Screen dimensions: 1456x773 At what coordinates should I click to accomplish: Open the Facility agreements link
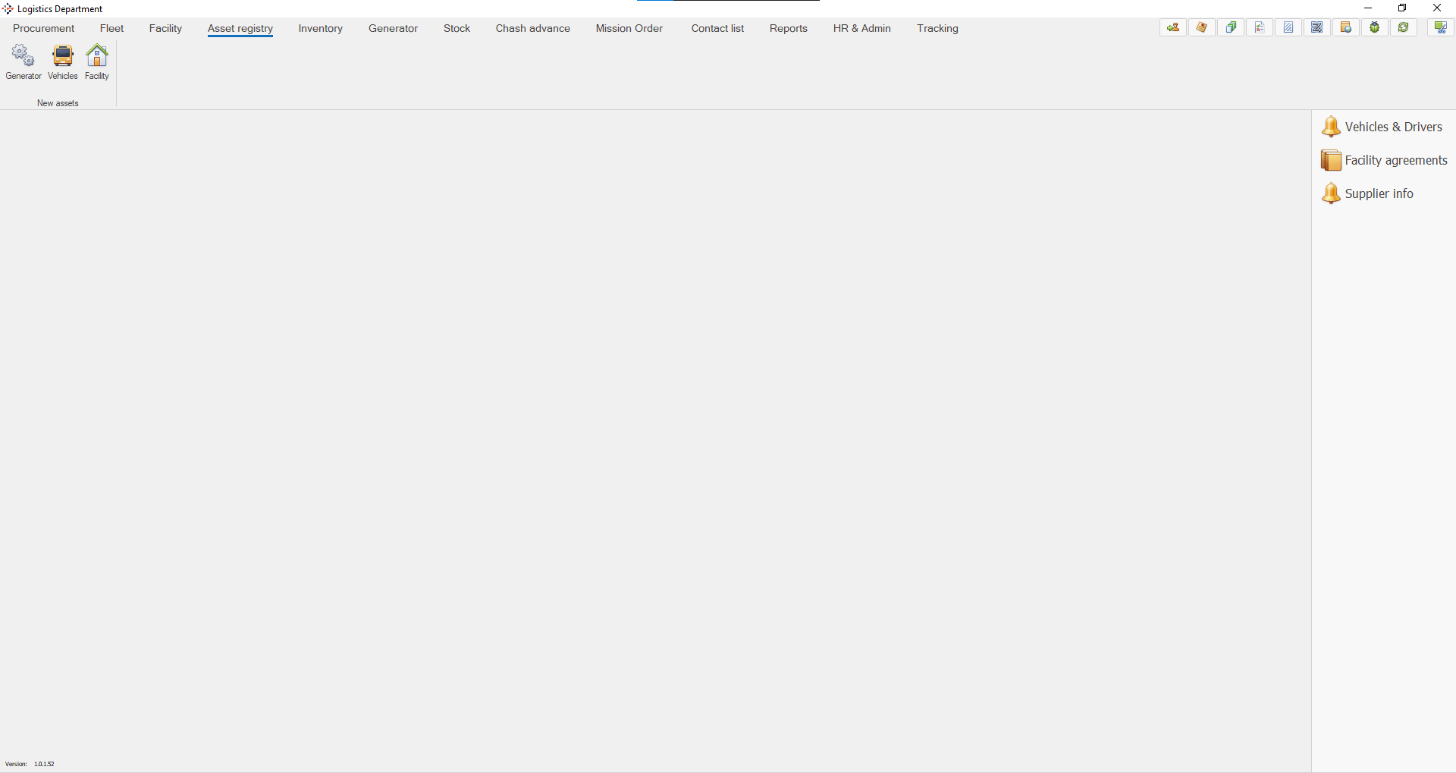(1395, 160)
